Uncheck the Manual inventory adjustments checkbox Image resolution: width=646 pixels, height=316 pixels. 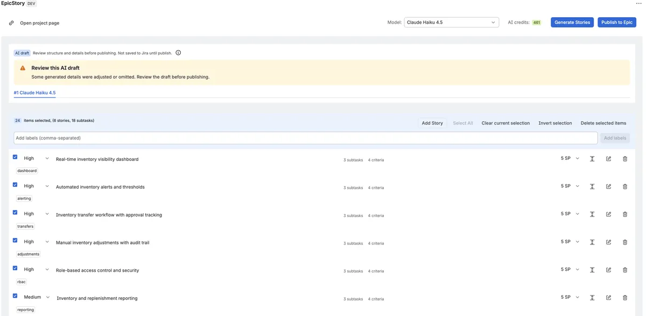coord(15,241)
